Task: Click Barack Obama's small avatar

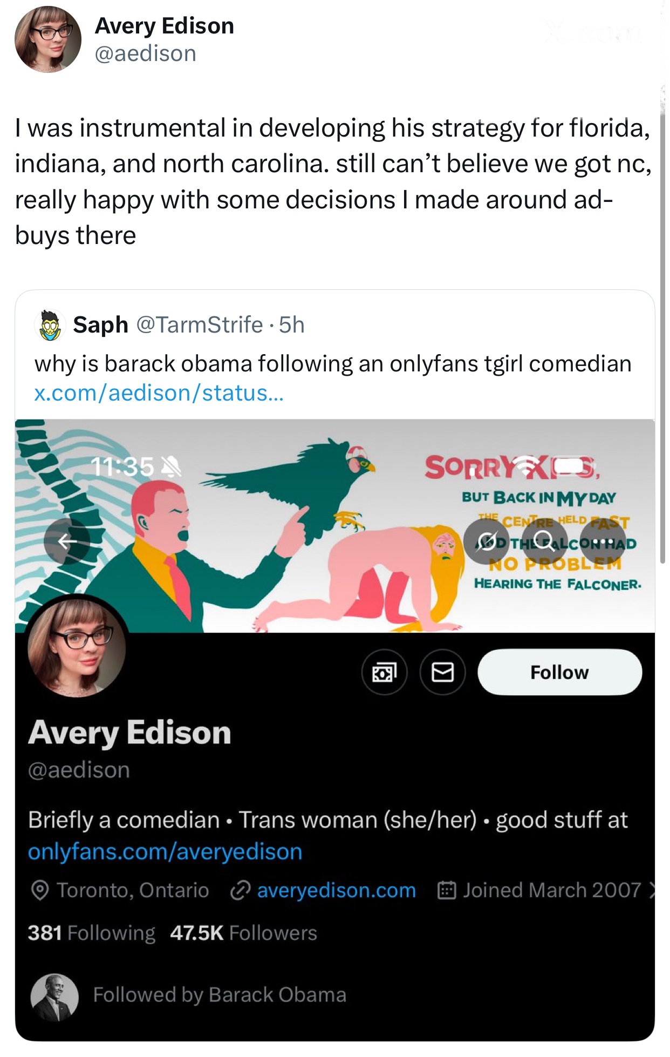Action: coord(54,997)
